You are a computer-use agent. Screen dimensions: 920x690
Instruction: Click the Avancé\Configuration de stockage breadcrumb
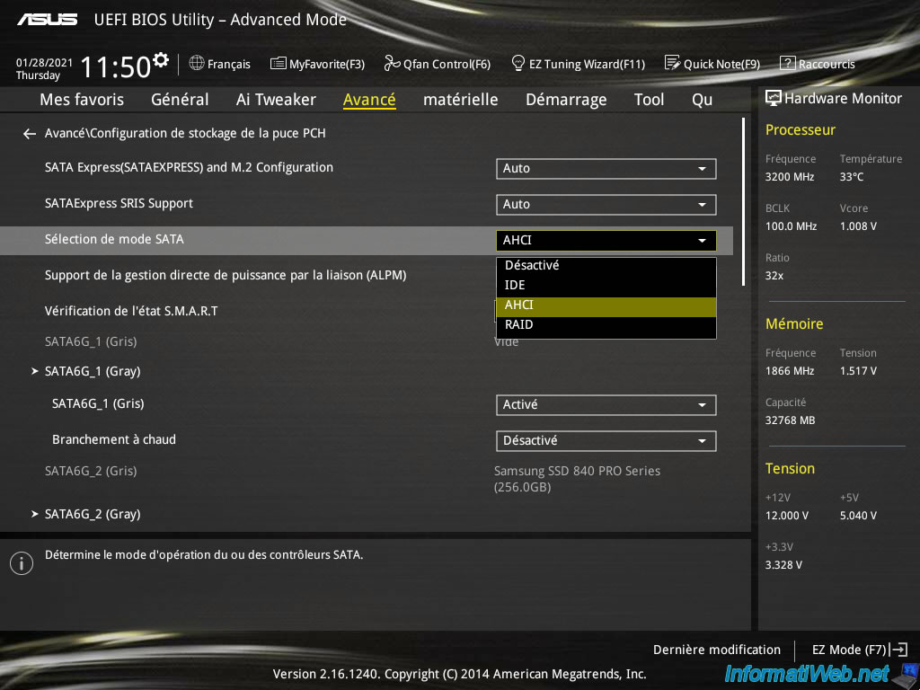(x=185, y=133)
